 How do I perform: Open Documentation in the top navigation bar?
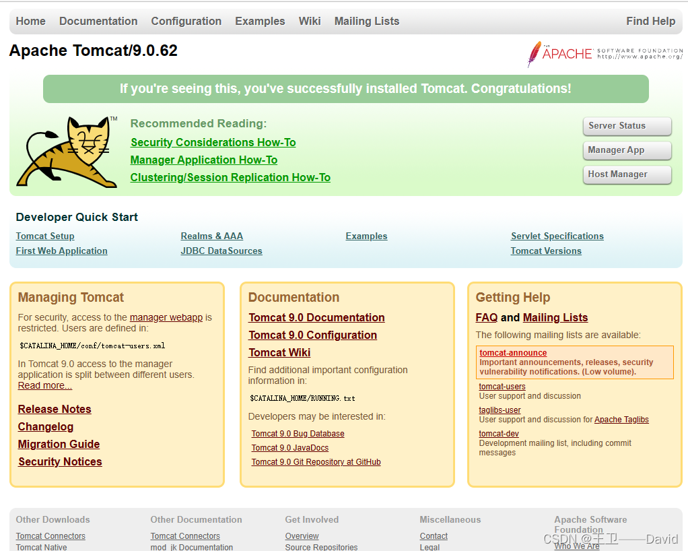tap(98, 21)
